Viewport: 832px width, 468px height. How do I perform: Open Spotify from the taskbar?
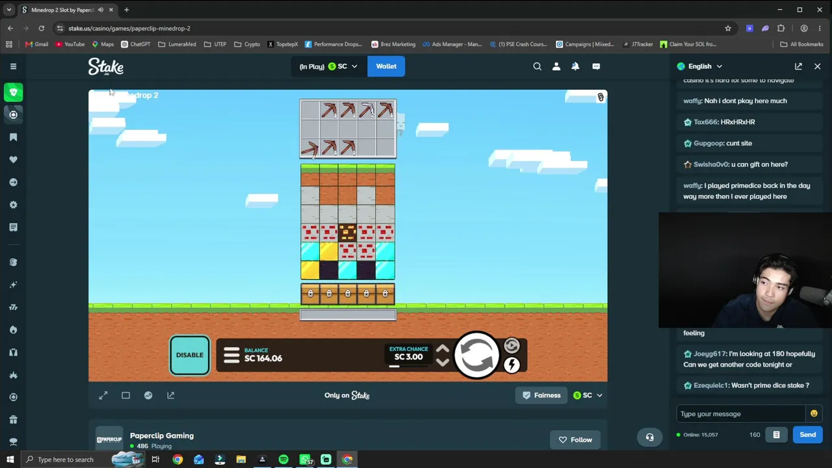283,460
